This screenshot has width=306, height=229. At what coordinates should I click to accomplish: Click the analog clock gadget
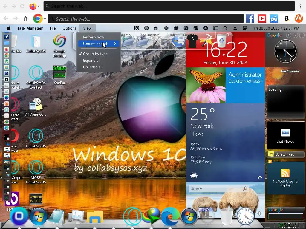coord(285,51)
